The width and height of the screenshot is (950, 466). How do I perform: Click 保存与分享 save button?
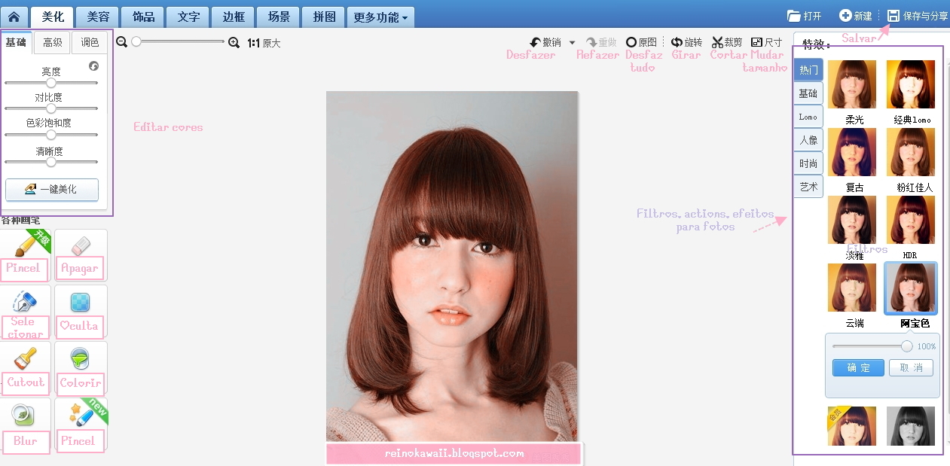(x=918, y=16)
